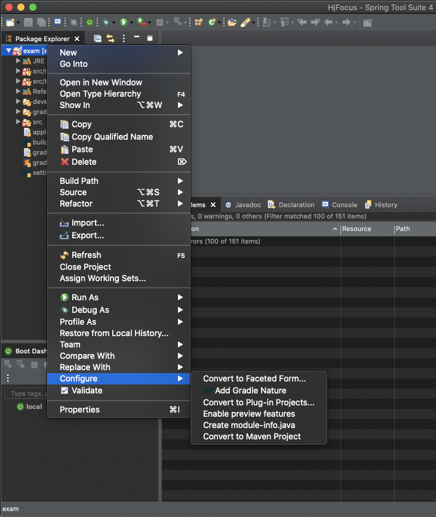Expand the Refe... libraries tree node

tap(18, 91)
